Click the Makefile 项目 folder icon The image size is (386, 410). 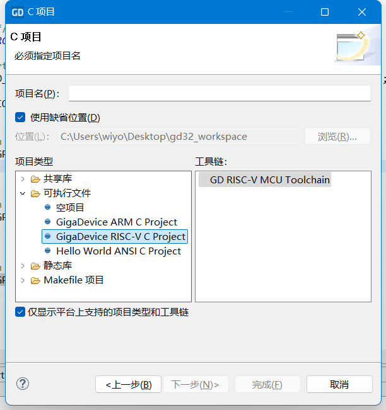point(35,280)
